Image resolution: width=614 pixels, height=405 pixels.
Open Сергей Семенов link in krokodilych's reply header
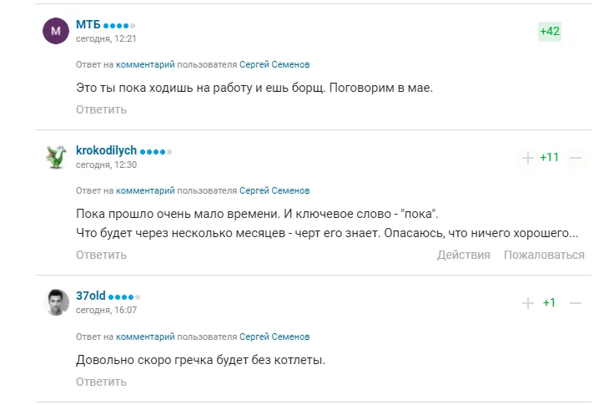pos(274,190)
